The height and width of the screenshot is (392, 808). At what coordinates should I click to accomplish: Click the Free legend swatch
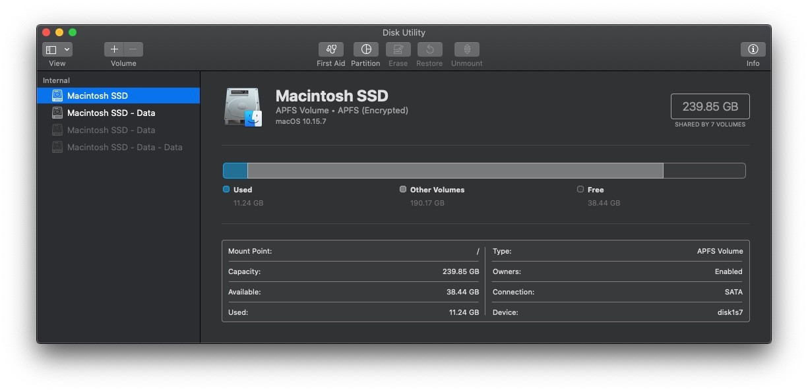(x=580, y=189)
